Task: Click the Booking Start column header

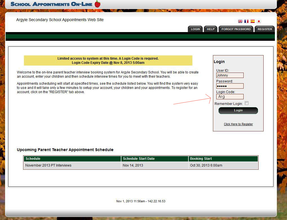Action: click(223, 159)
